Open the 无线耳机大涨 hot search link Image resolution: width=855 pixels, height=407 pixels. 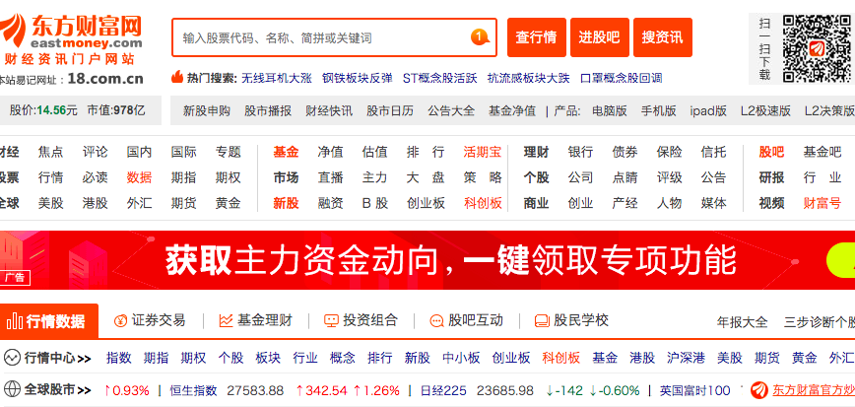276,77
